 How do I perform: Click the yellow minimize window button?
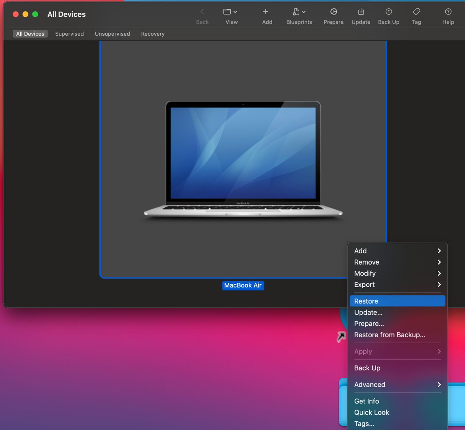point(25,14)
